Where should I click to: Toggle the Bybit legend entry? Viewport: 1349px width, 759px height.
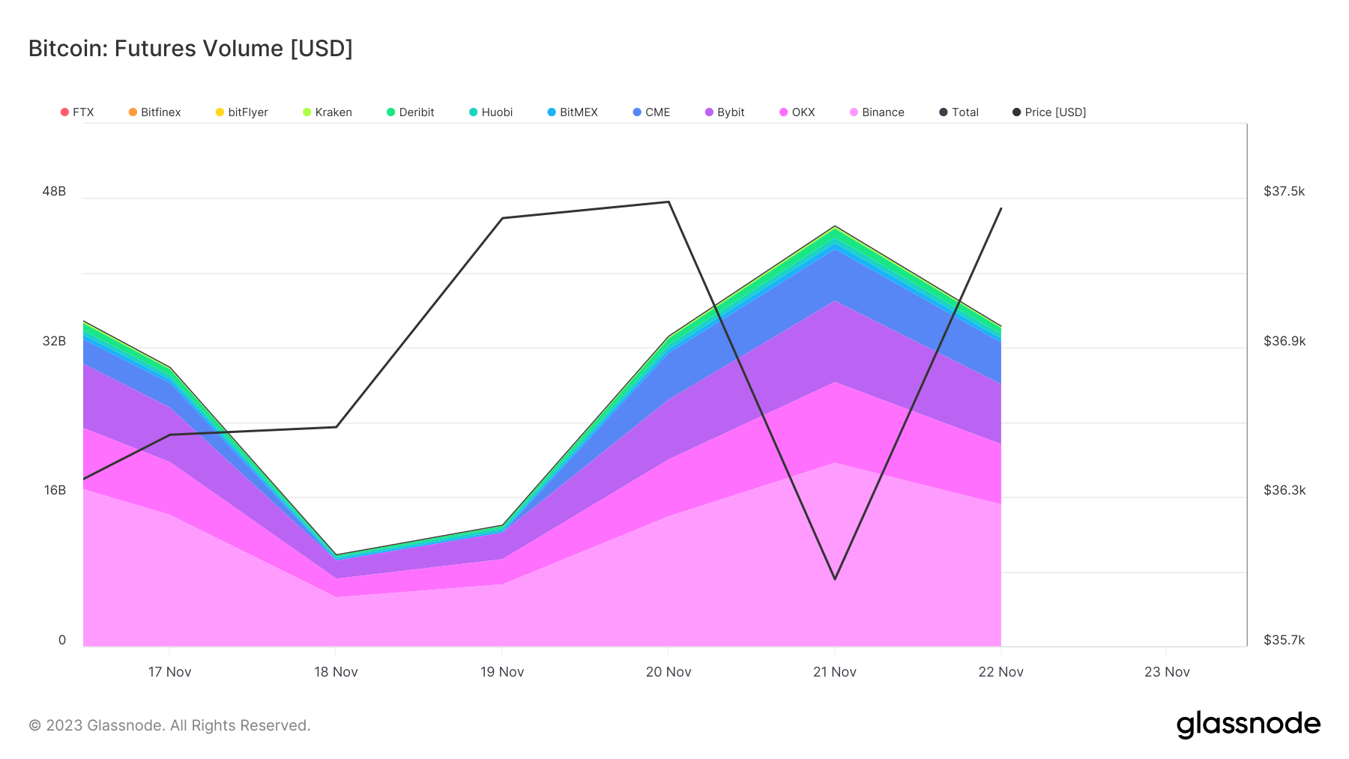725,112
